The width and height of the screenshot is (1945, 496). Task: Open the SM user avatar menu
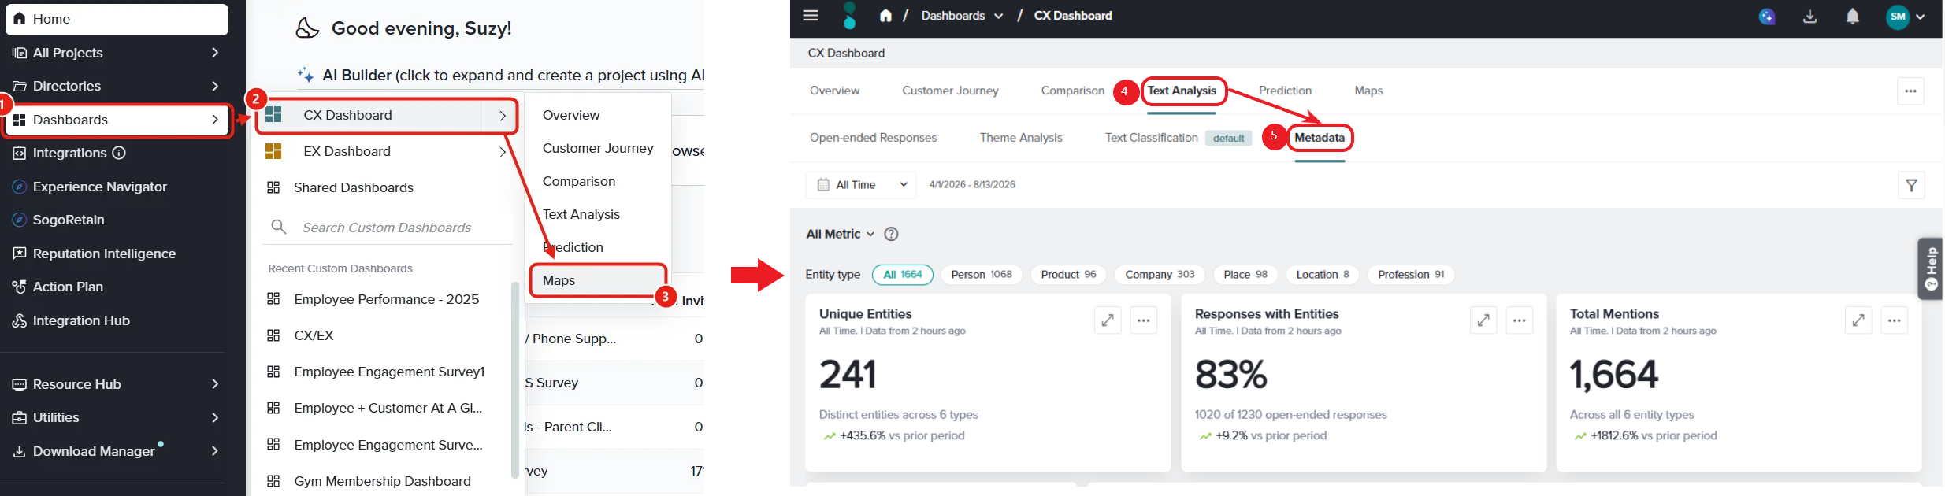click(x=1905, y=17)
